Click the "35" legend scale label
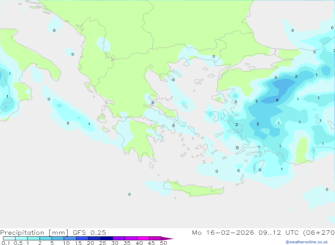This screenshot has height=245, width=335. (127, 243)
